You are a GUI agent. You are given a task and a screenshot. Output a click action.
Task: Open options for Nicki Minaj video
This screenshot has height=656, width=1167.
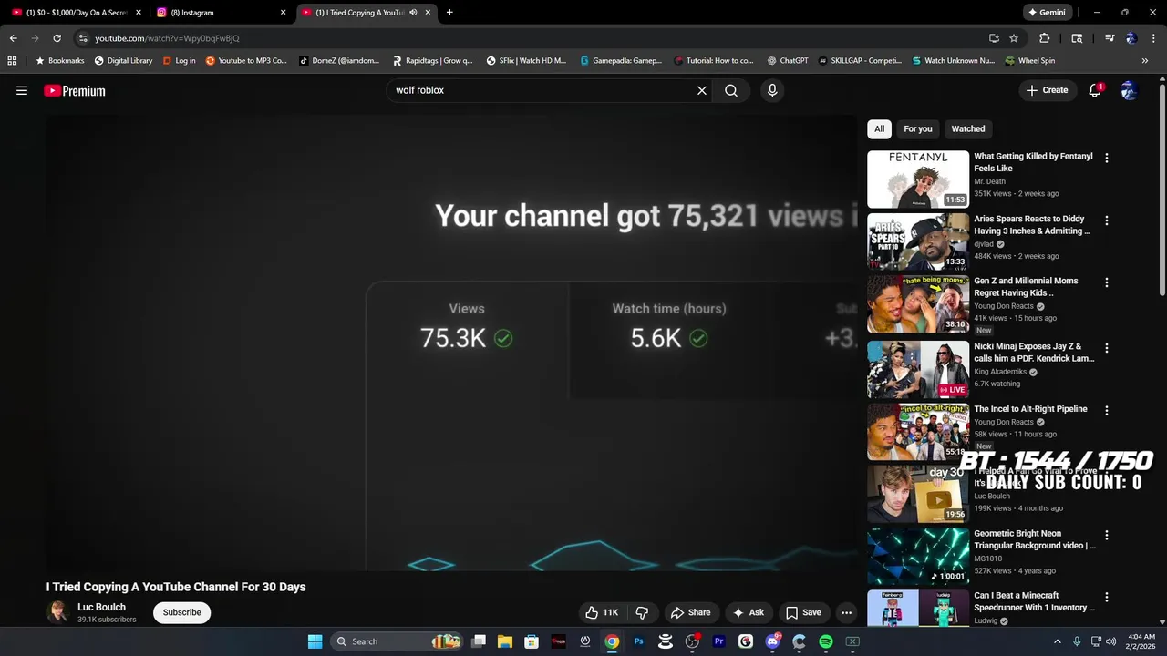coord(1107,348)
